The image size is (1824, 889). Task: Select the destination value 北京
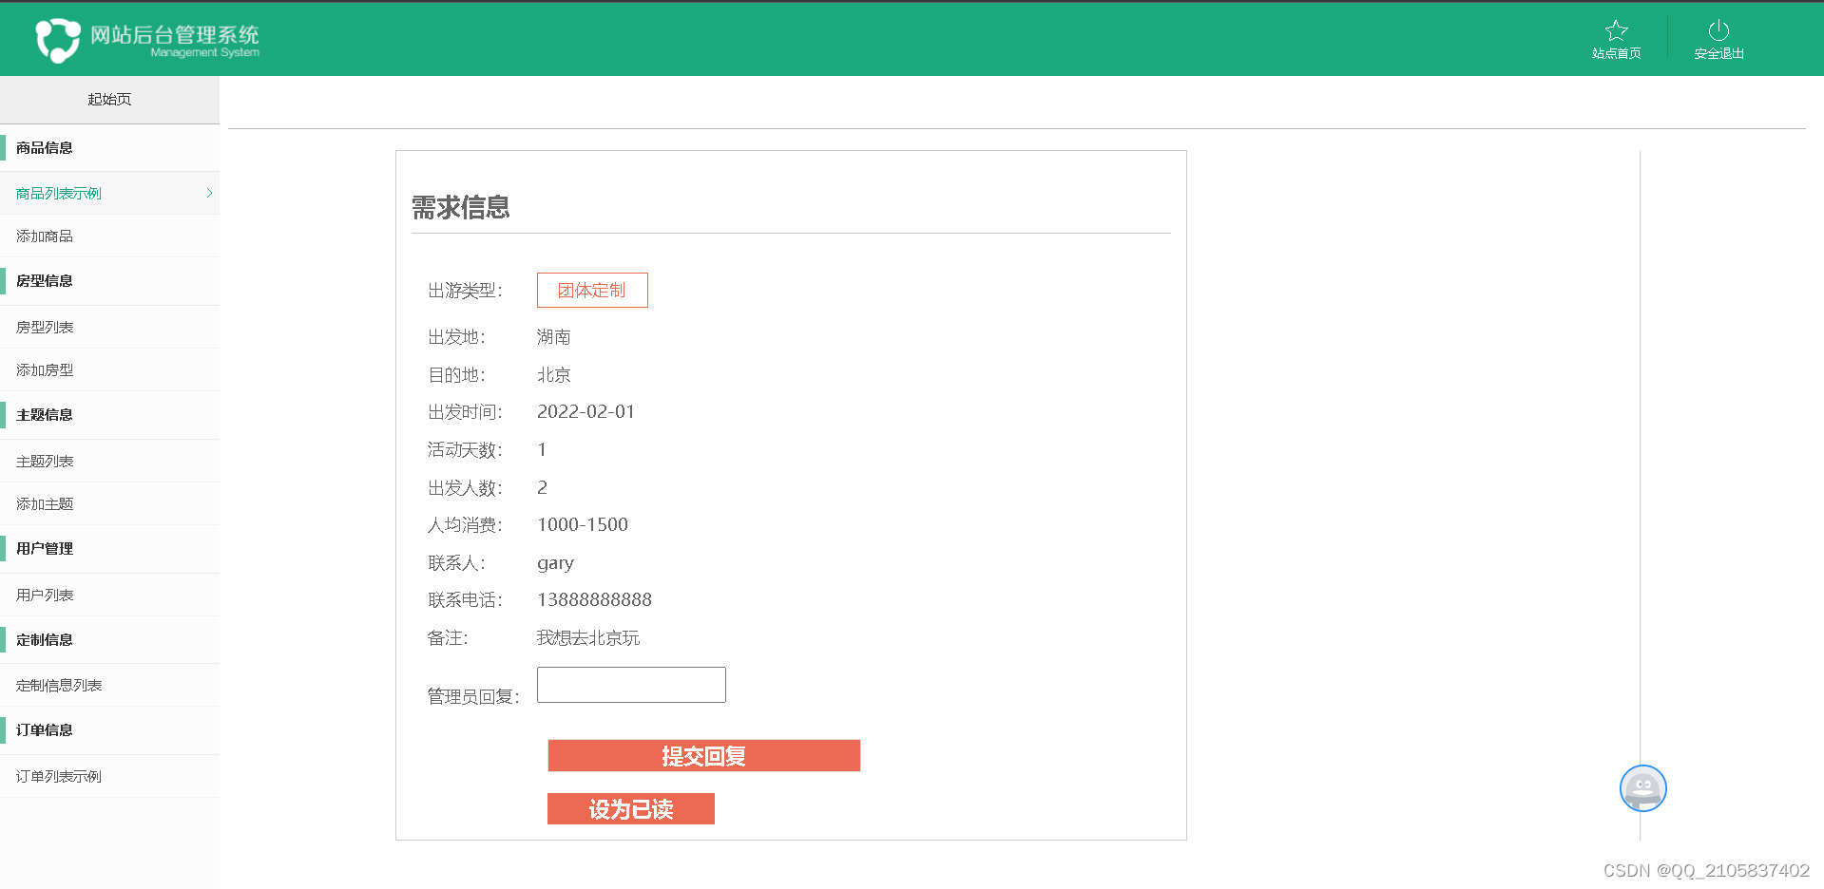pyautogui.click(x=554, y=375)
